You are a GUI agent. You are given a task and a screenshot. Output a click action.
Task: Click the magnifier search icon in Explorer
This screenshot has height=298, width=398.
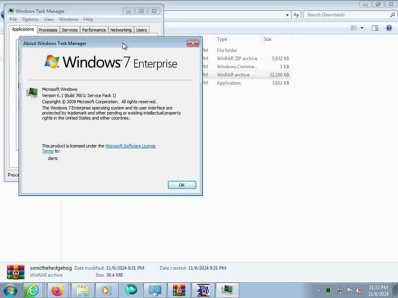point(393,15)
